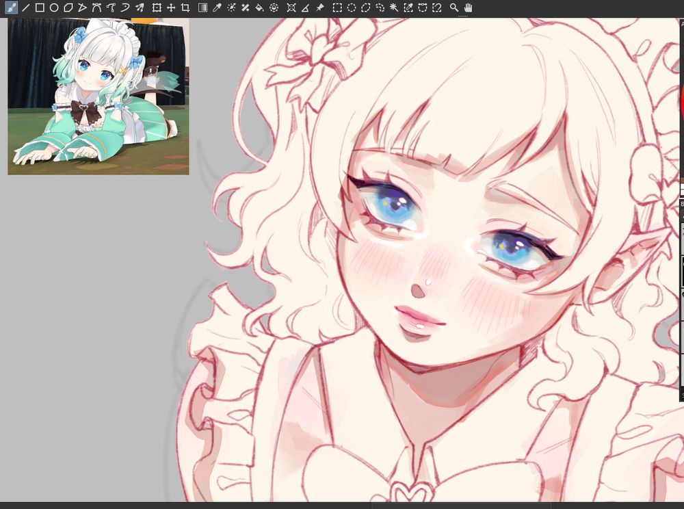This screenshot has height=509, width=684.
Task: Select the Elliptical Selection tool
Action: [352, 8]
